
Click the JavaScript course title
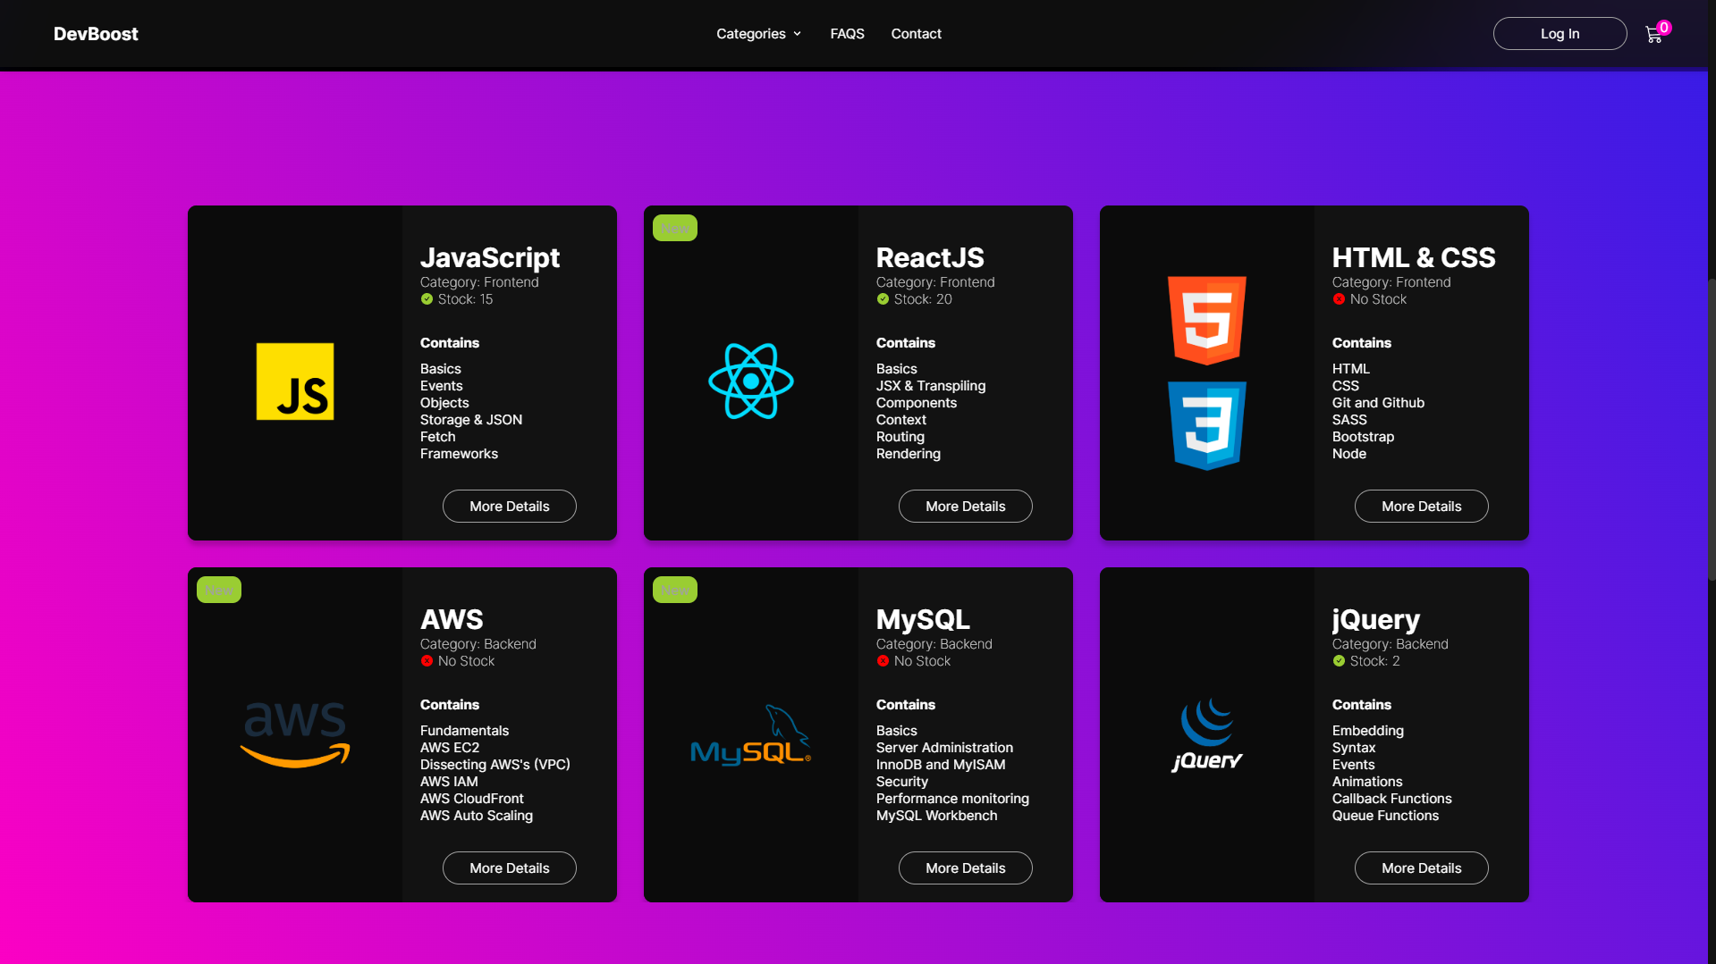click(490, 257)
